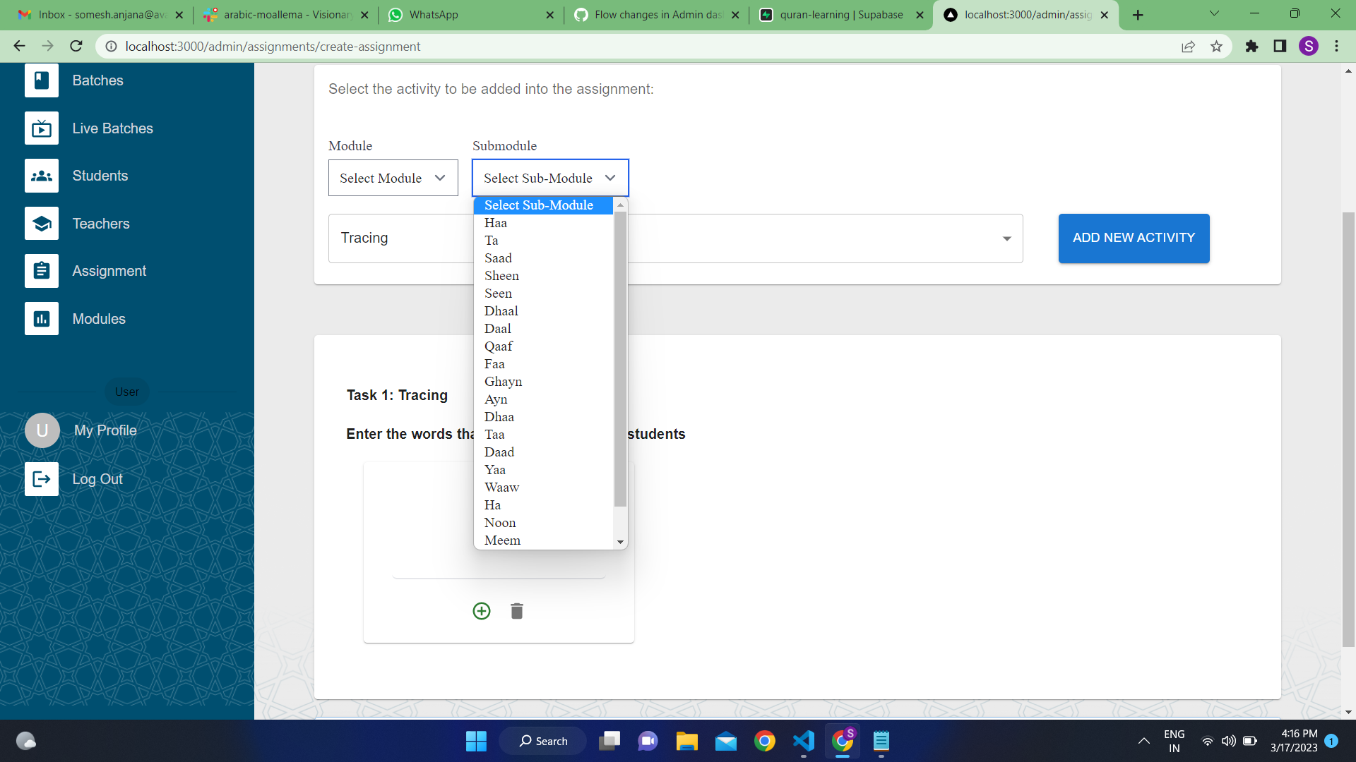Select Sheen from the sub-module list
The height and width of the screenshot is (762, 1356).
(x=501, y=275)
